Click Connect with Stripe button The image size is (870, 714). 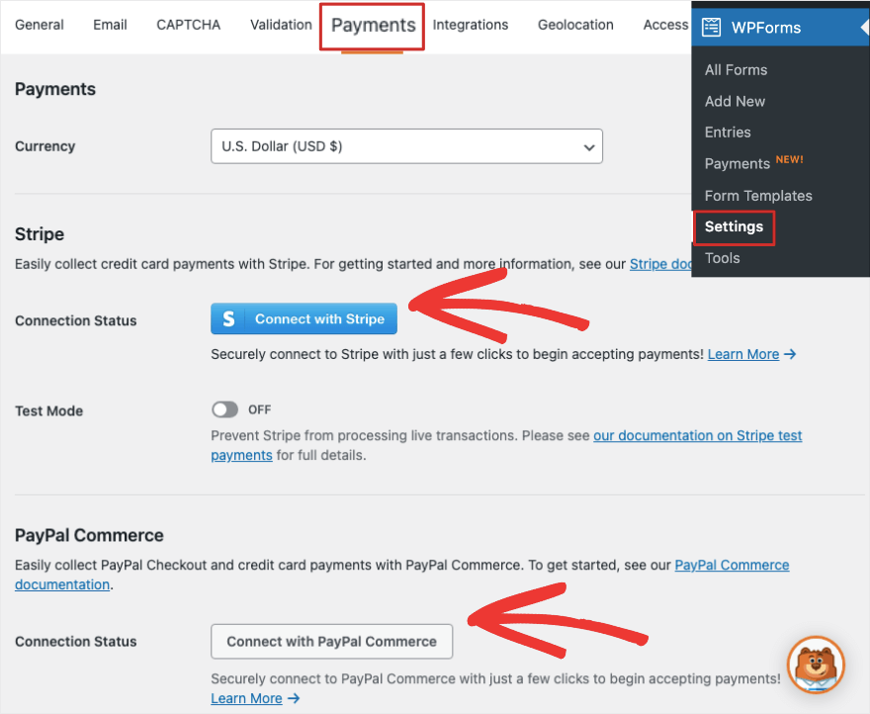pos(304,318)
